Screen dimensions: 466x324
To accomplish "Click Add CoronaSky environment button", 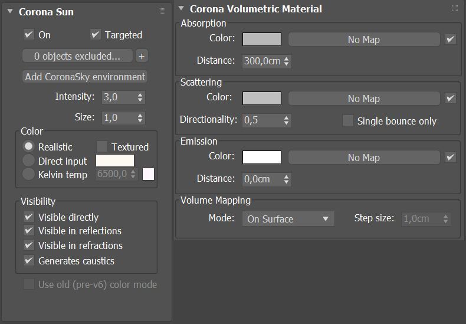I will [85, 77].
